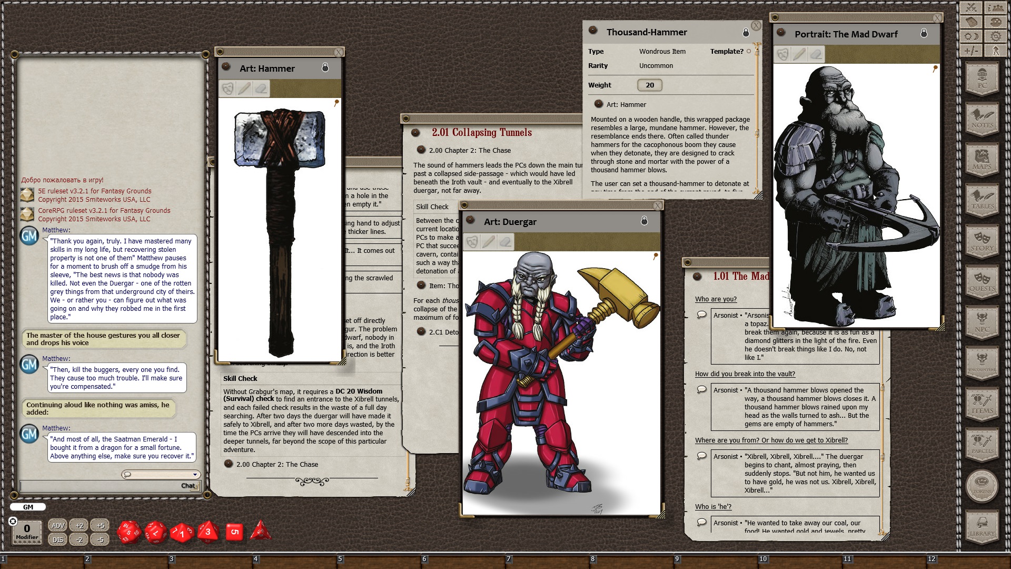Image resolution: width=1011 pixels, height=569 pixels.
Task: Click the +5 modifier button
Action: point(100,525)
